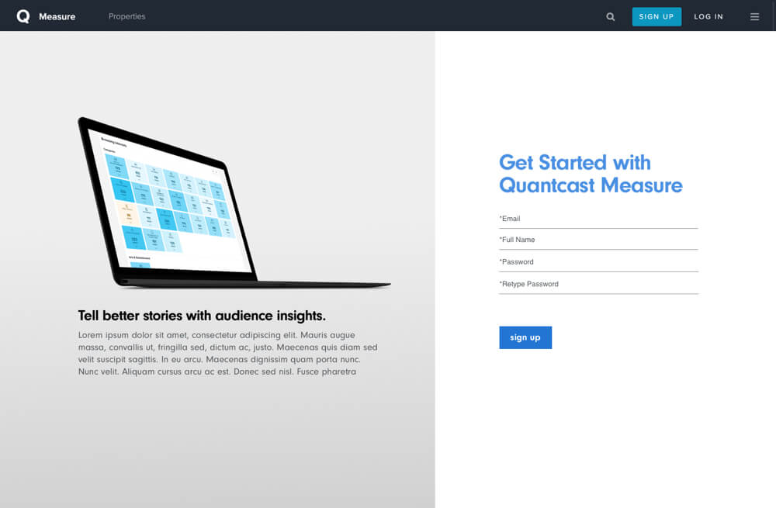
Task: Go to the Properties menu item
Action: point(126,16)
